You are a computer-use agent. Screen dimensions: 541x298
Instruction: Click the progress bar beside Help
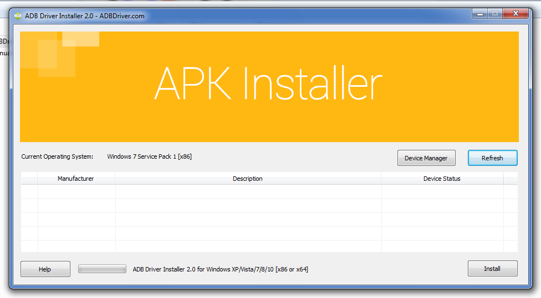[102, 269]
